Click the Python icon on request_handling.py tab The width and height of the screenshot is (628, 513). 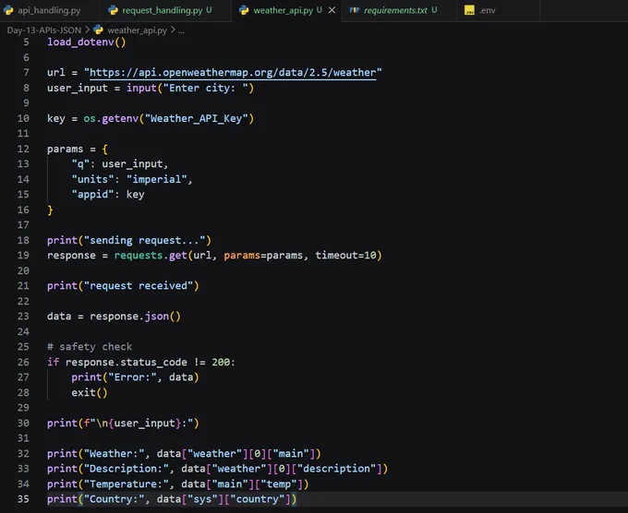[114, 10]
